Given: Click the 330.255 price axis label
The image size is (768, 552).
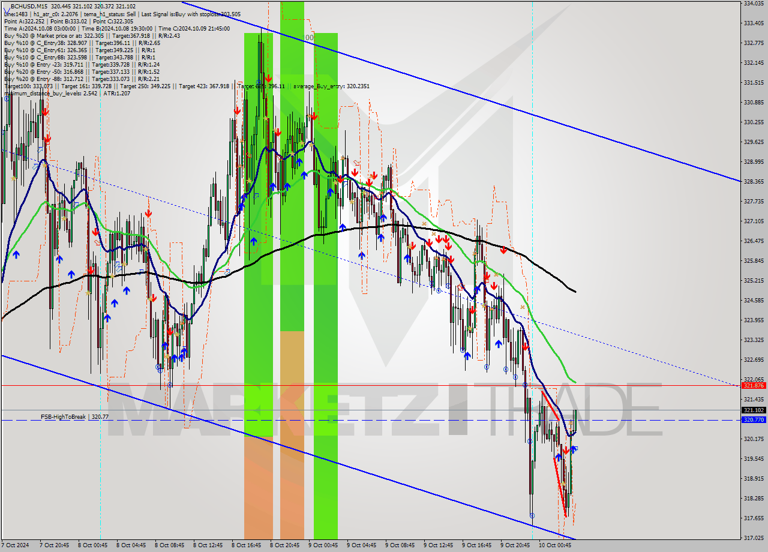Looking at the screenshot, I should [754, 122].
